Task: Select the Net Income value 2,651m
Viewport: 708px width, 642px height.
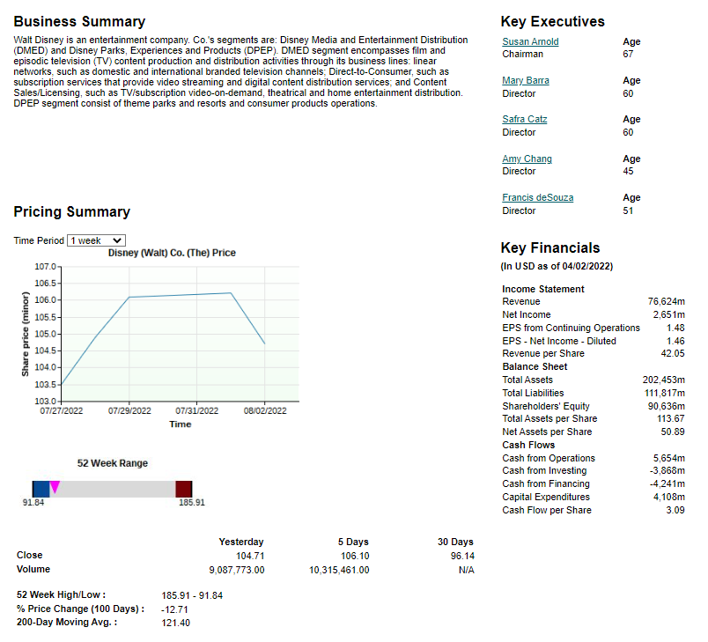Action: click(x=668, y=314)
